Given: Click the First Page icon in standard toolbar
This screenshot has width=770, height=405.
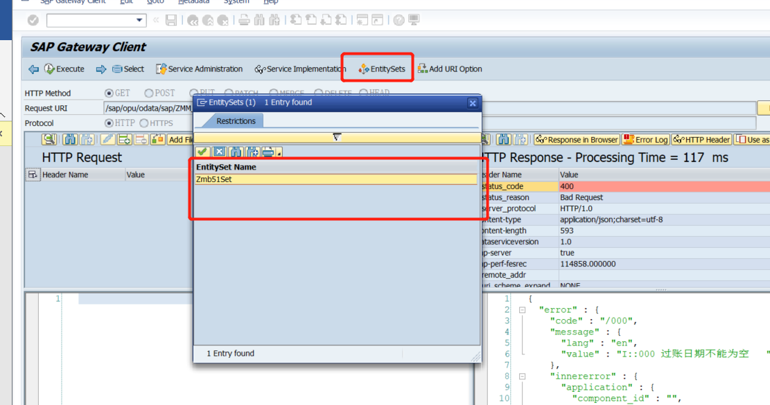Looking at the screenshot, I should pos(296,20).
